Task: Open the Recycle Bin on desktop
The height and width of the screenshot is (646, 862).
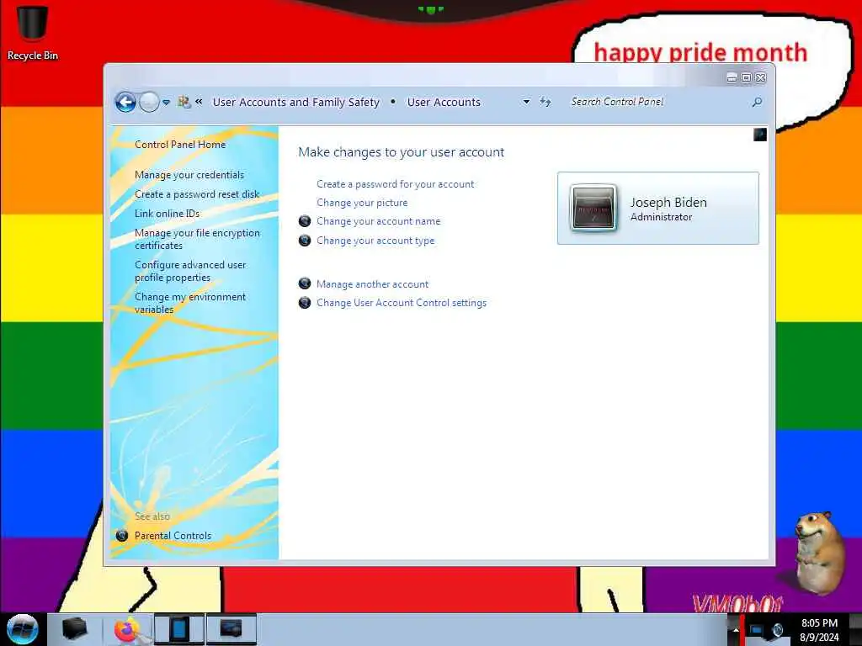Action: coord(33,33)
